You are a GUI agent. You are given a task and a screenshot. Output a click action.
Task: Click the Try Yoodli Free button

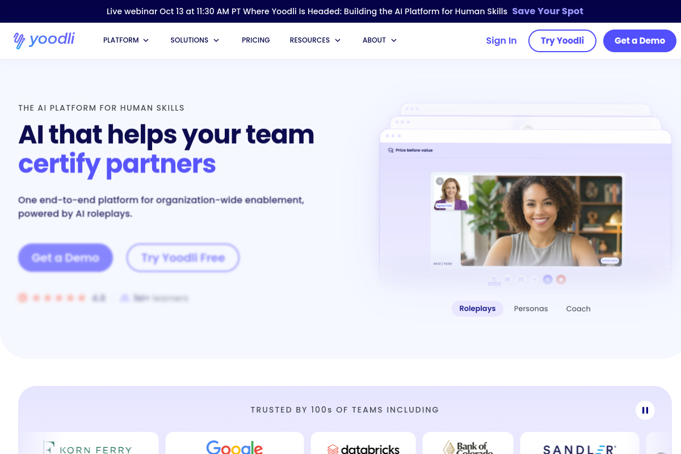click(183, 258)
